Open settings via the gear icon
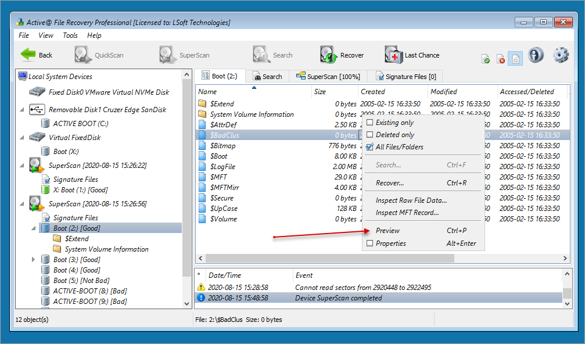 pos(561,55)
